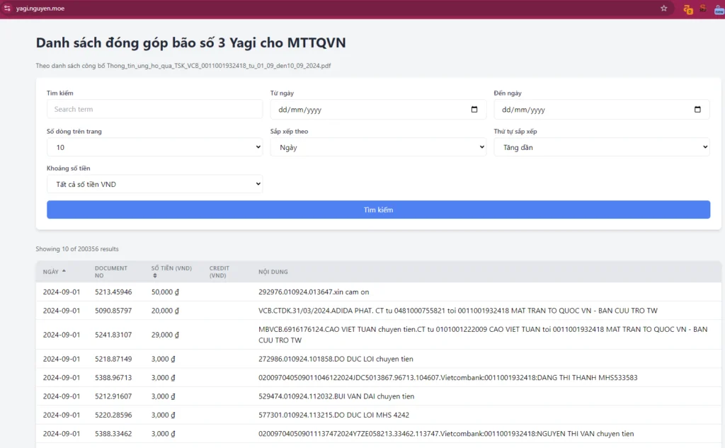Screen dimensions: 725x448
Task: Open the Số dòng trên trang dropdown
Action: click(154, 147)
